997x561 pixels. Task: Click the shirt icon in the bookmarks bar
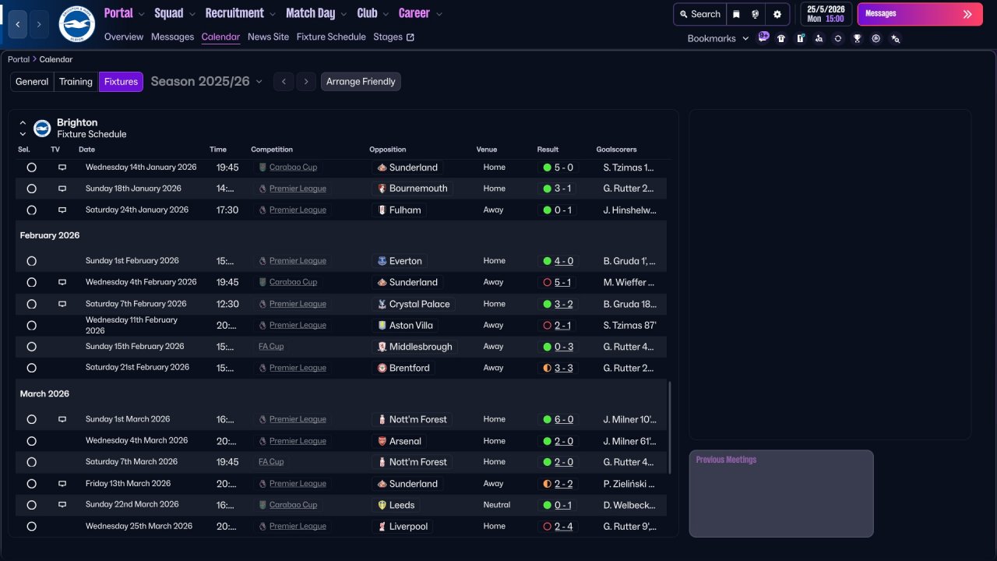[x=781, y=38]
